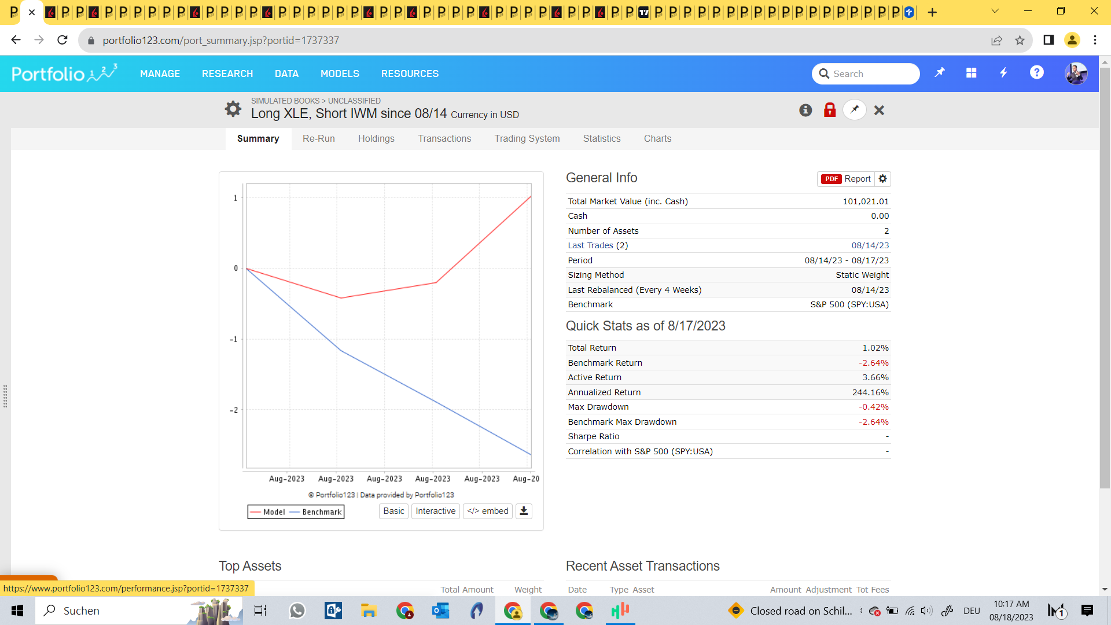Image resolution: width=1111 pixels, height=625 pixels.
Task: Click the red lock icon
Action: tap(830, 110)
